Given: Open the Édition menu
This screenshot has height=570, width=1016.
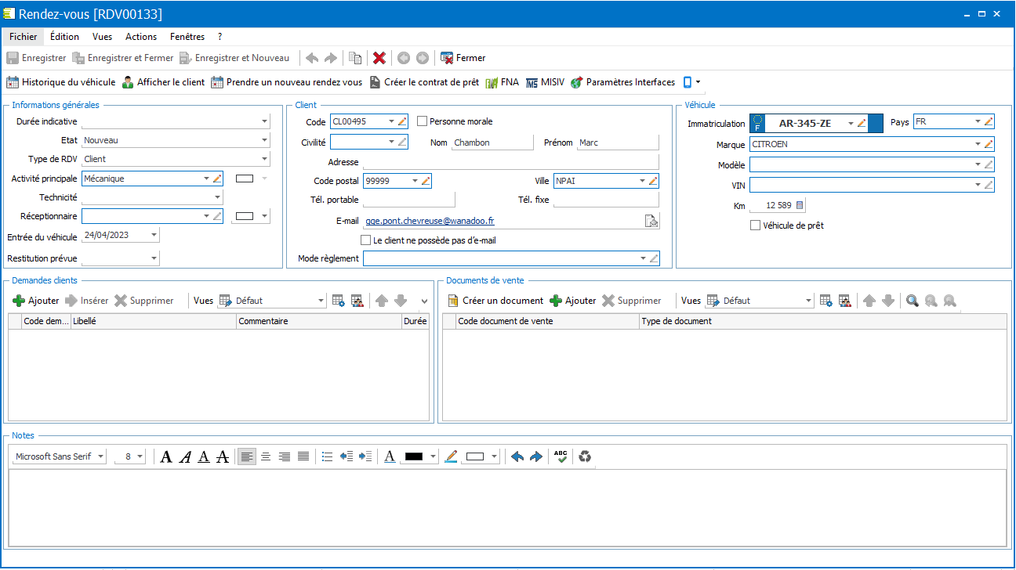Looking at the screenshot, I should [x=64, y=37].
